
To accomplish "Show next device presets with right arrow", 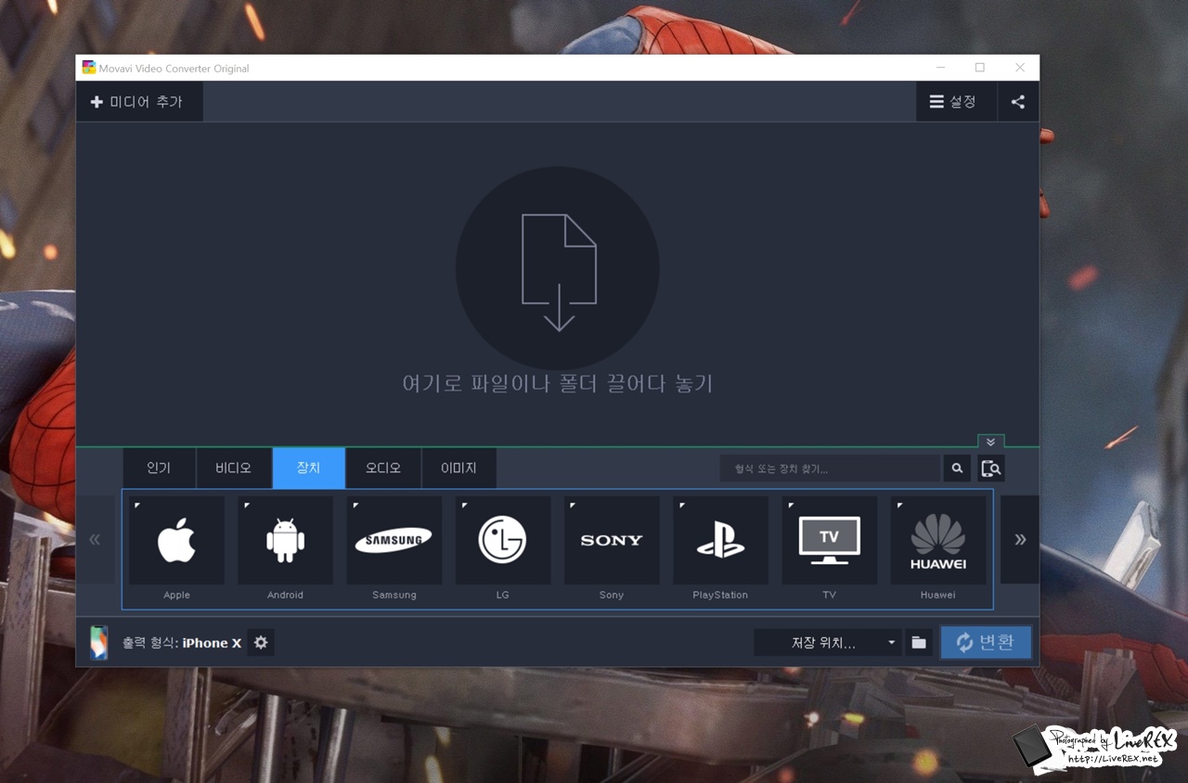I will [1020, 539].
